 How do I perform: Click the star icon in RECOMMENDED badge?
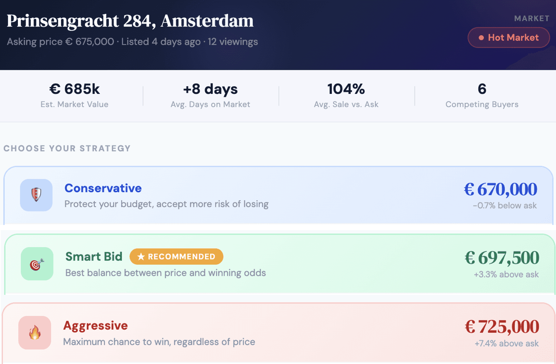(140, 256)
